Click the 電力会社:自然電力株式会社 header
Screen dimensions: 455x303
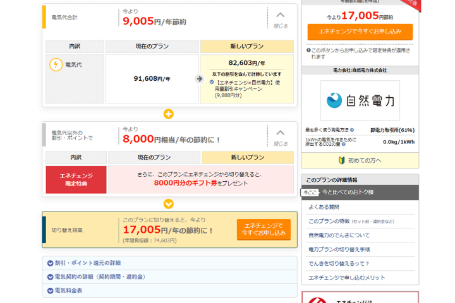(x=360, y=70)
